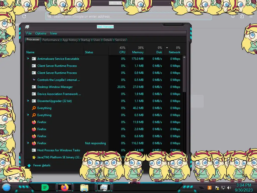Open the Firefox hamburger application menu
Viewport: 257px width, 193px height.
[251, 16]
